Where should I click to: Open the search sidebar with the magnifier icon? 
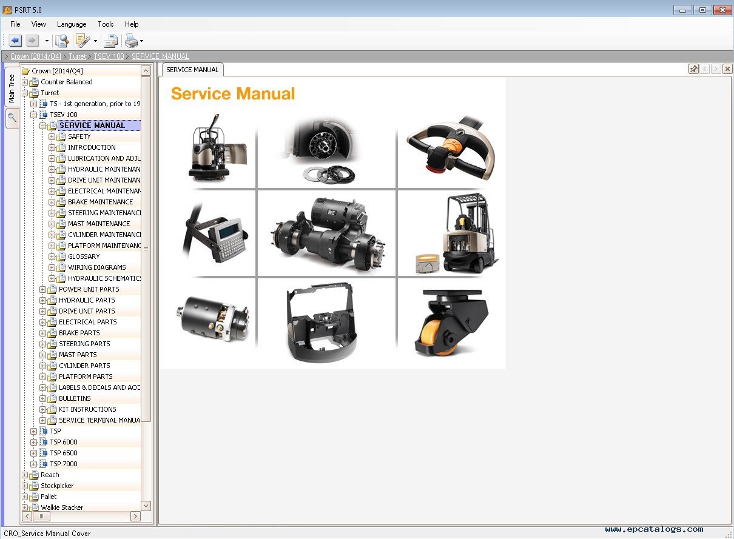click(12, 118)
